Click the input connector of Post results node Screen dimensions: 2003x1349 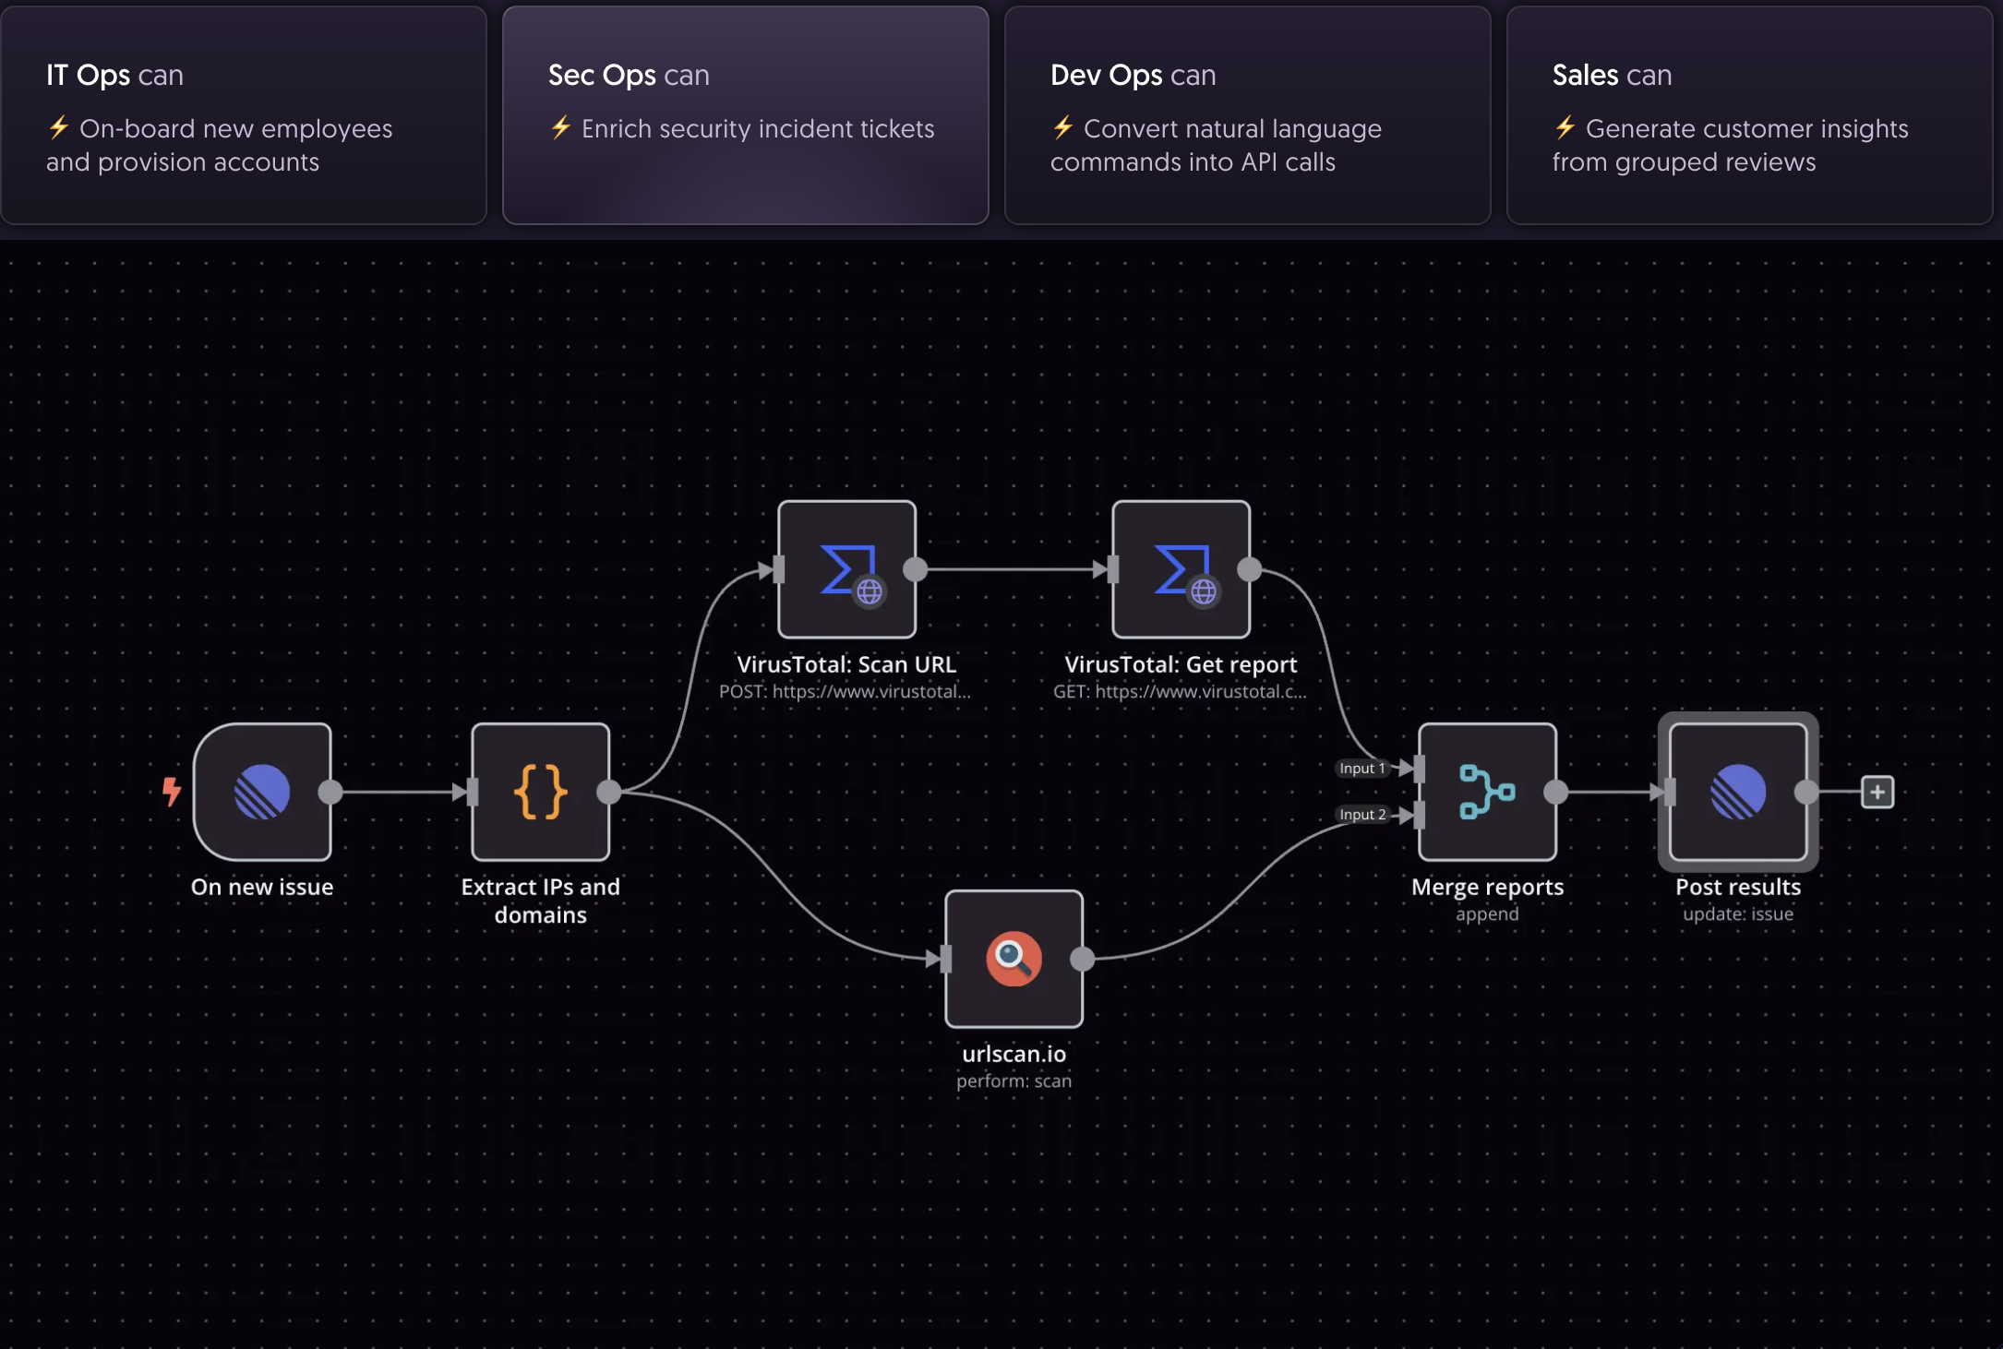tap(1670, 792)
